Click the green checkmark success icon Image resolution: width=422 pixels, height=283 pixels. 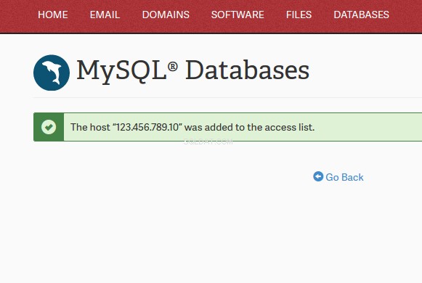point(49,127)
